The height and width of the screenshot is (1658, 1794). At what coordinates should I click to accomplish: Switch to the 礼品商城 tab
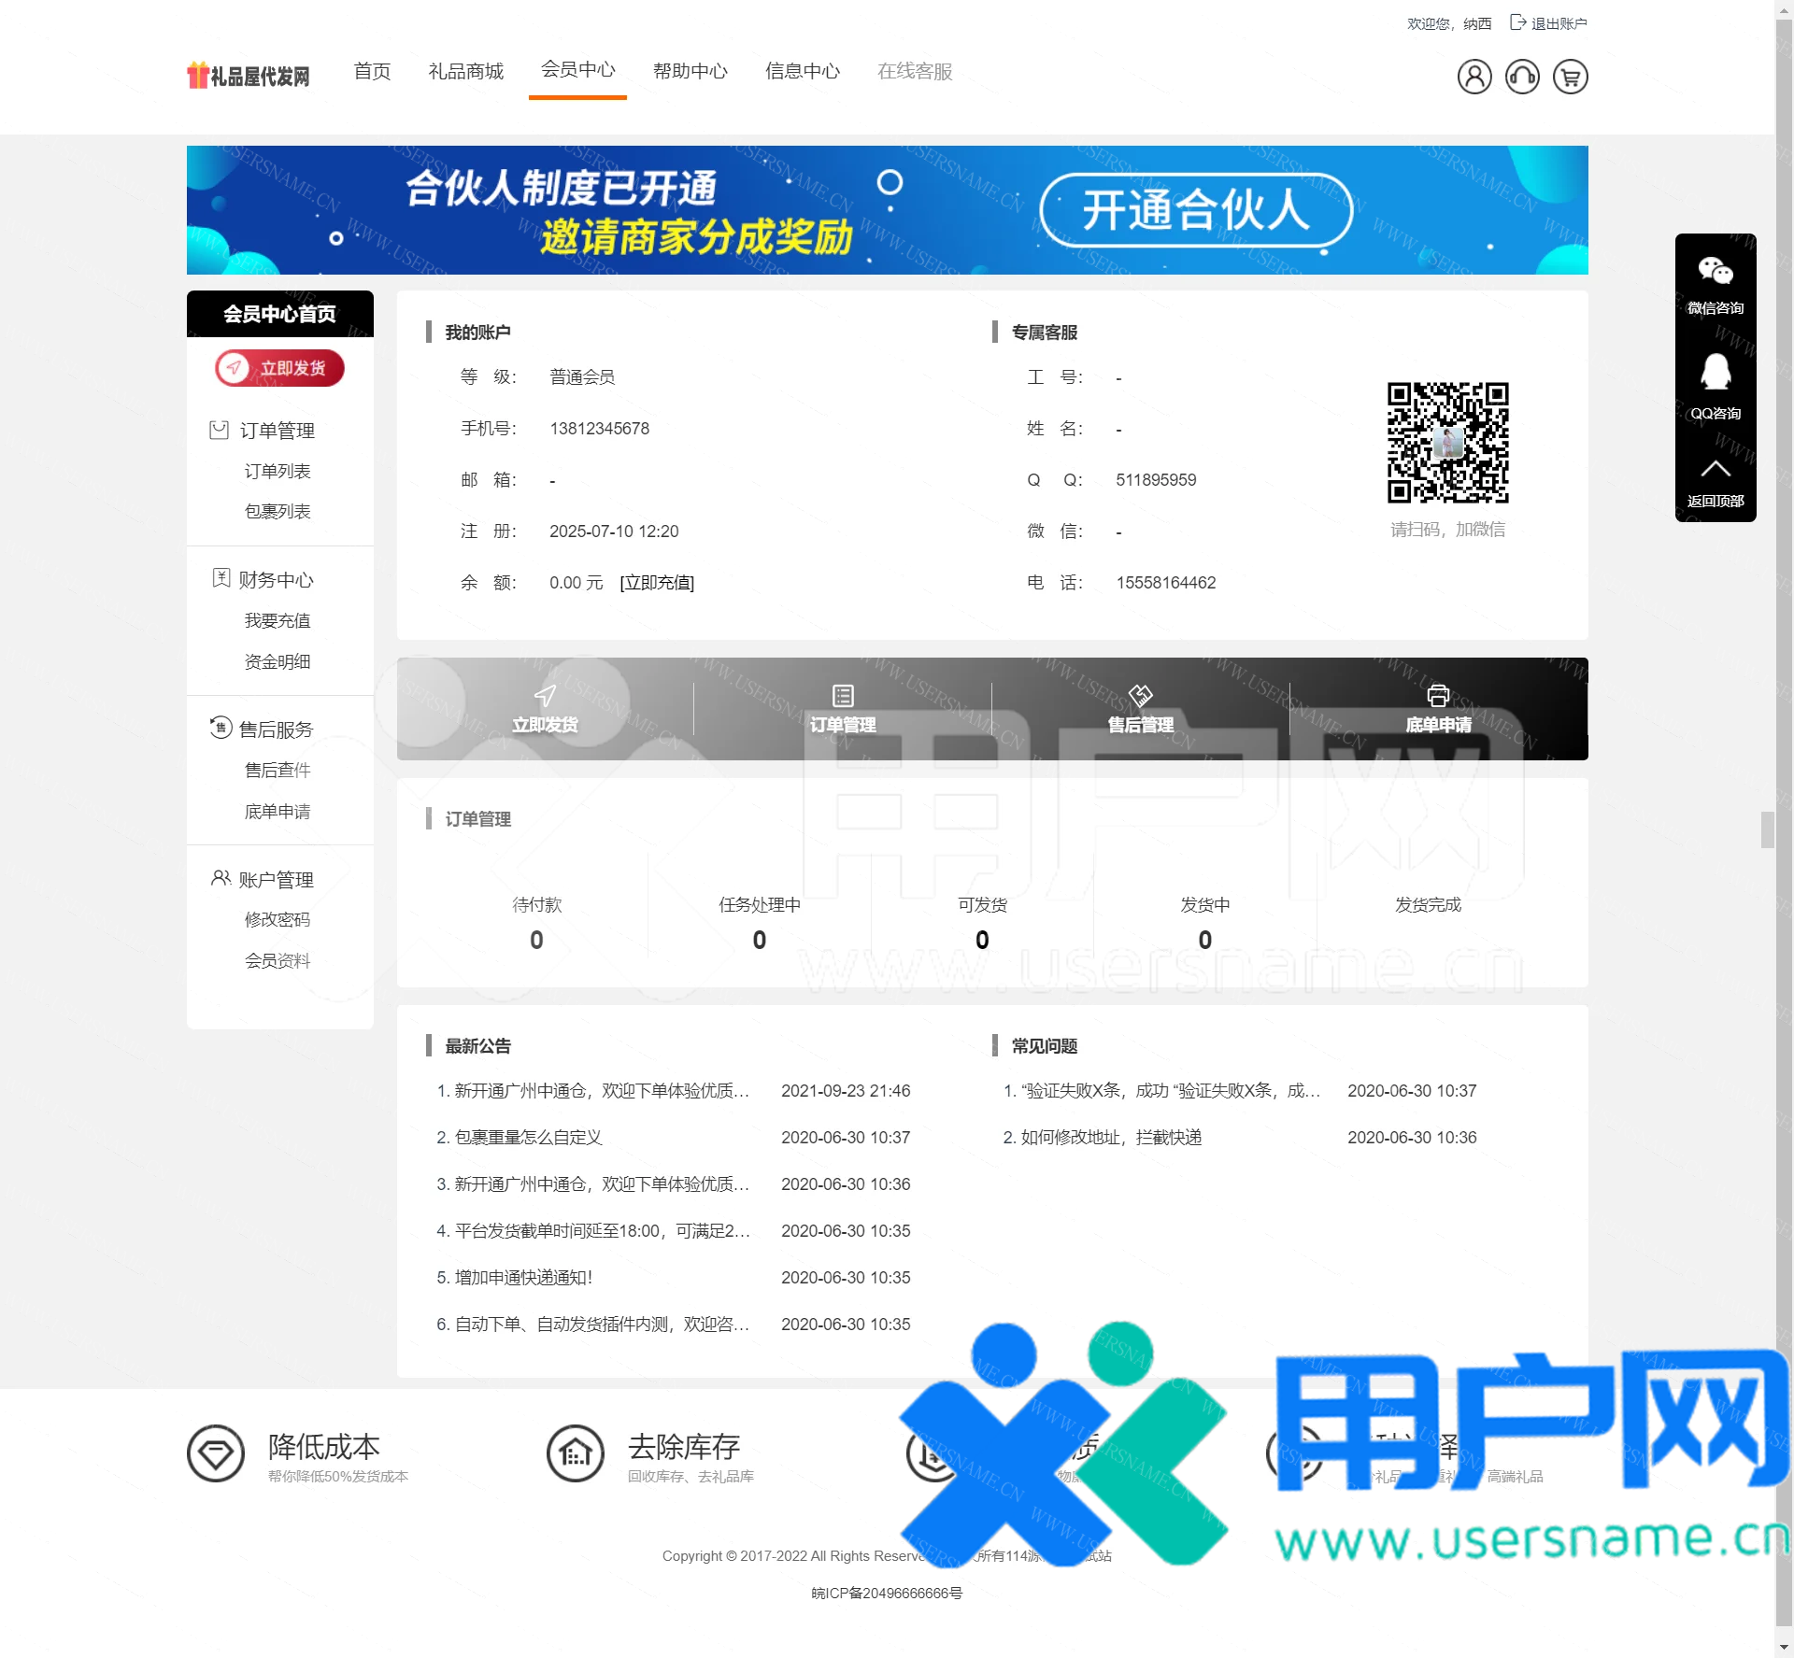[465, 71]
